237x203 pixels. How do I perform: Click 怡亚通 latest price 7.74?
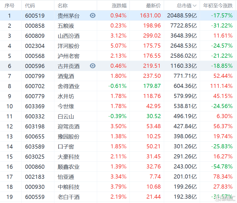pos(155,177)
